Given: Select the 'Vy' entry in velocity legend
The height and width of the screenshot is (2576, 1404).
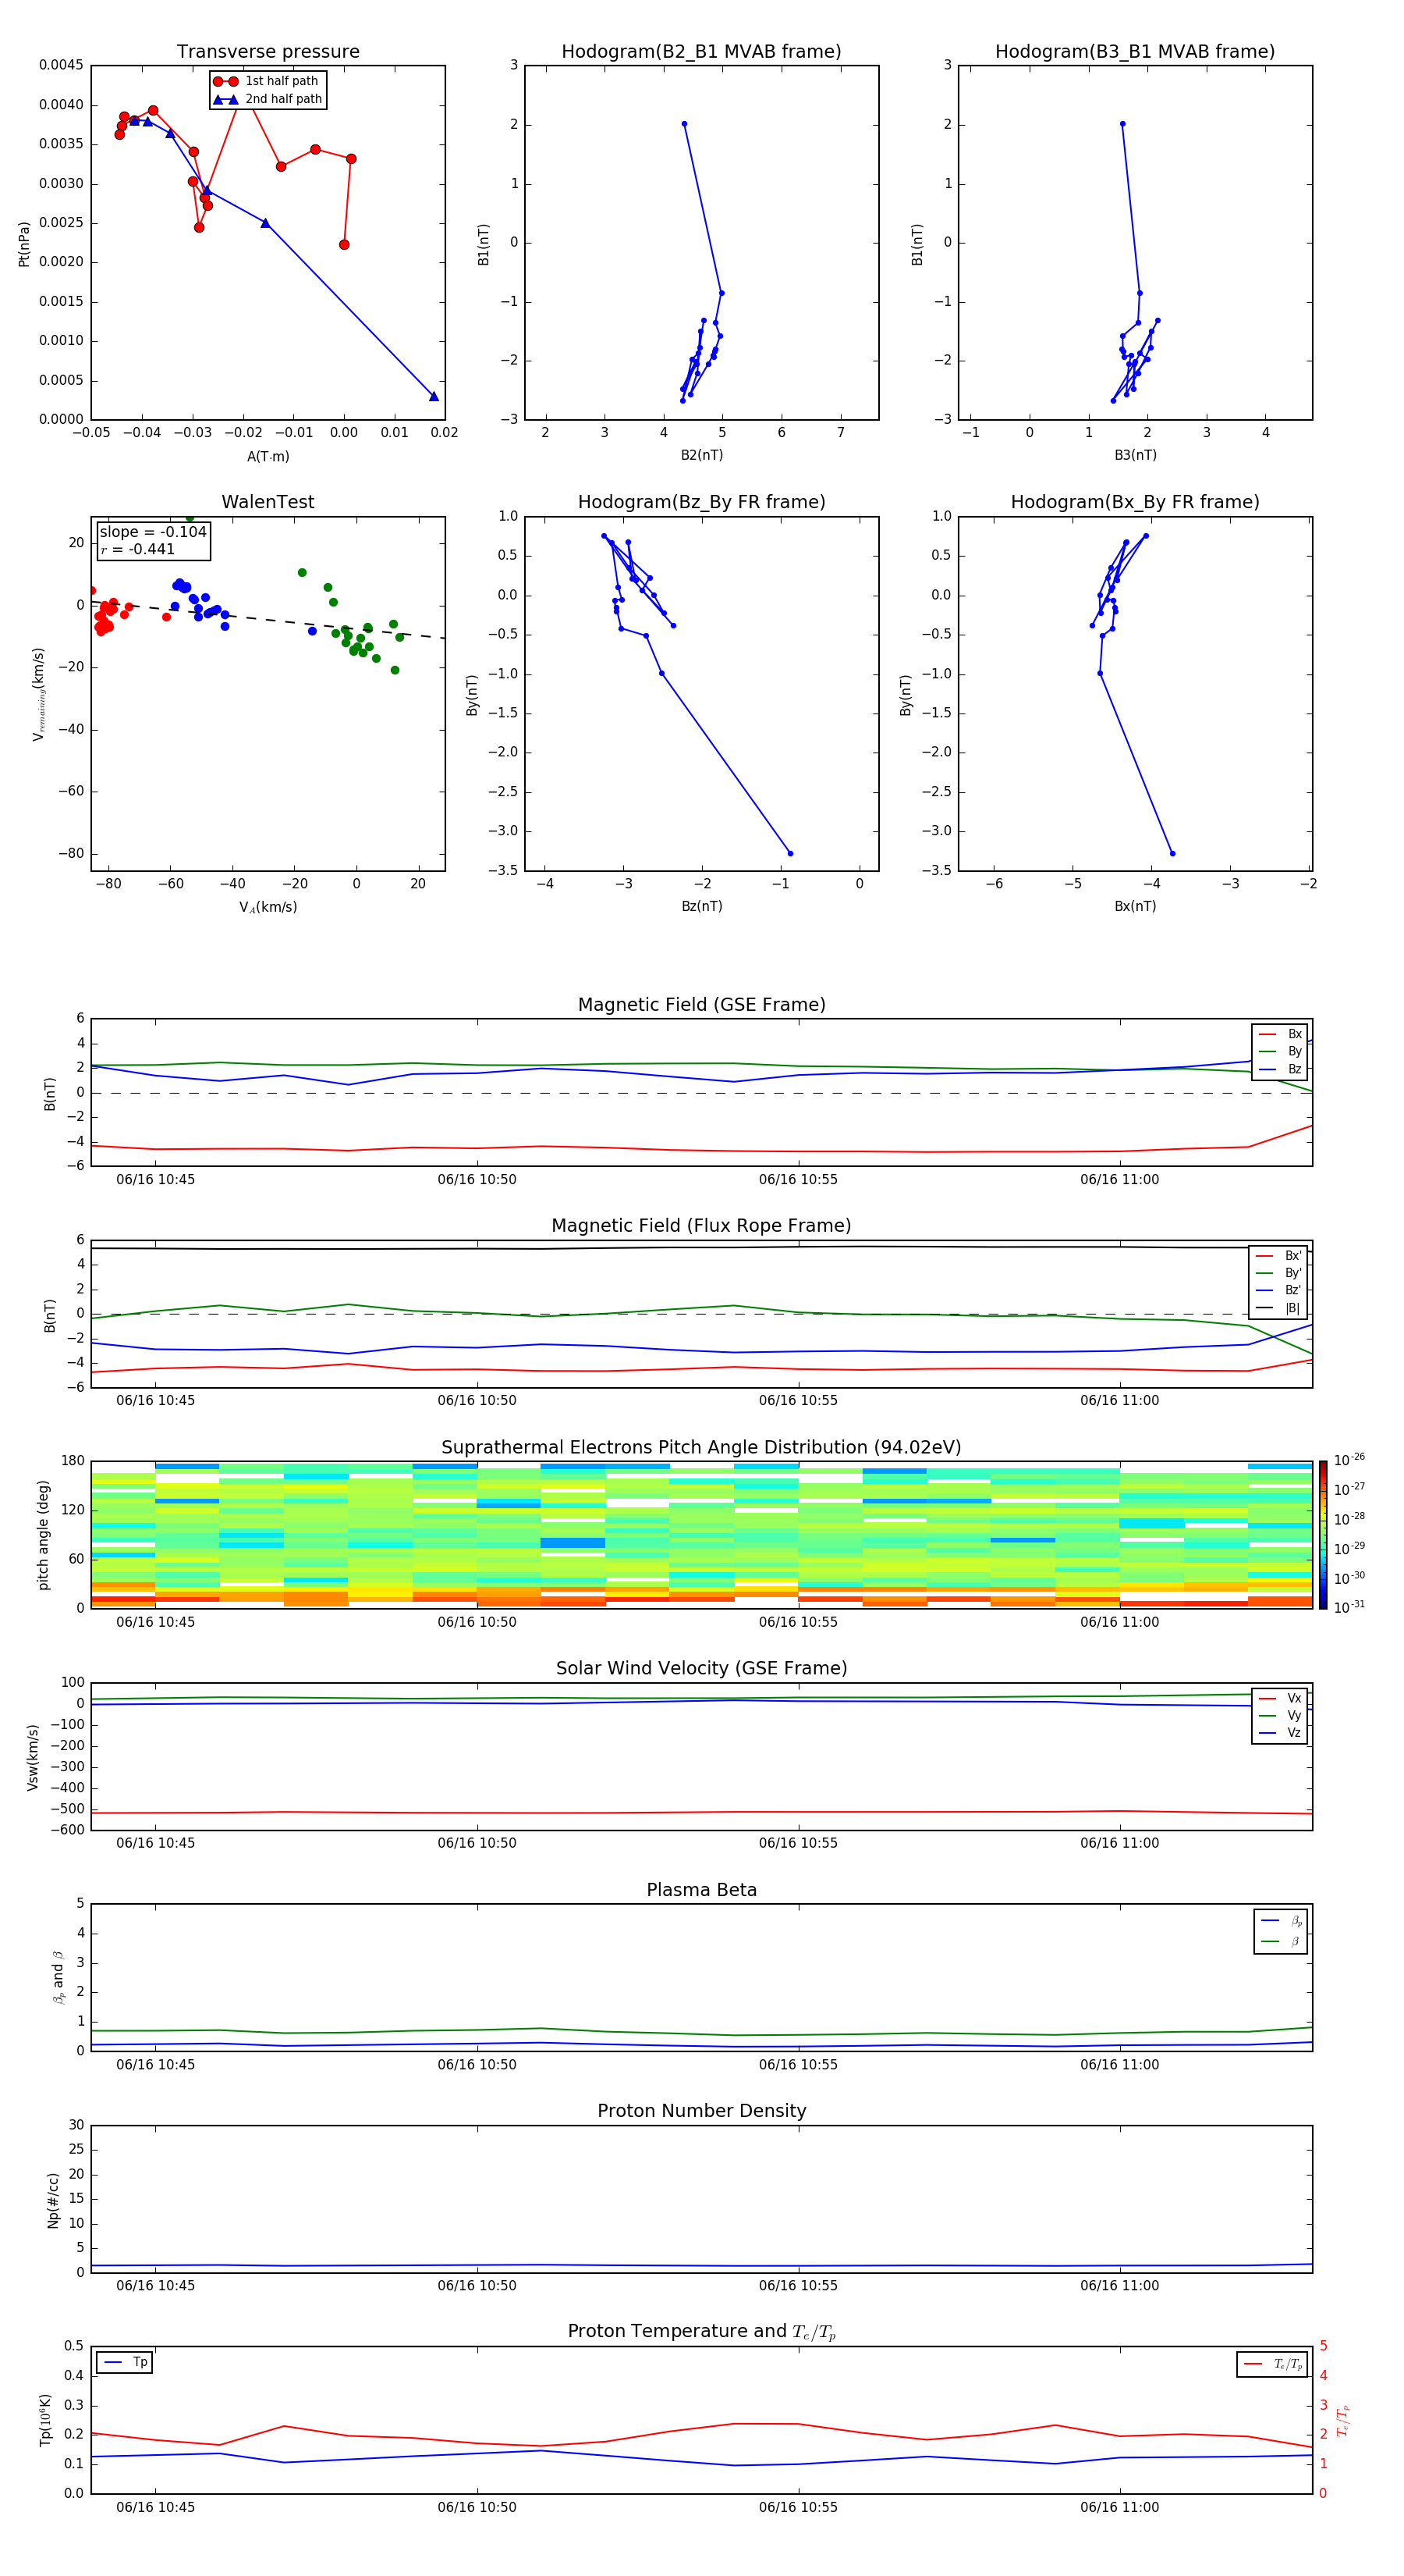Looking at the screenshot, I should point(1280,1715).
